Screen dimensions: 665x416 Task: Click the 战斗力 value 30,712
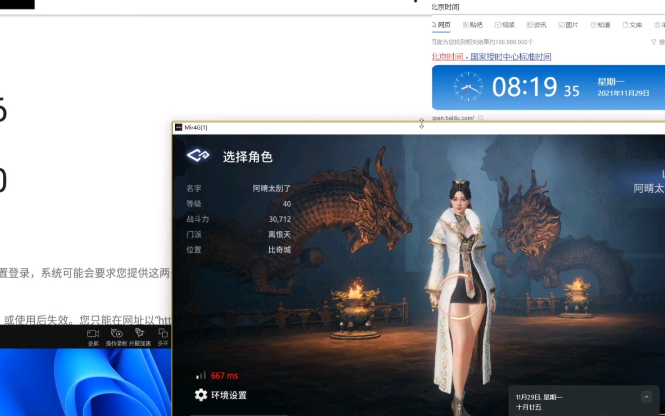pyautogui.click(x=280, y=219)
